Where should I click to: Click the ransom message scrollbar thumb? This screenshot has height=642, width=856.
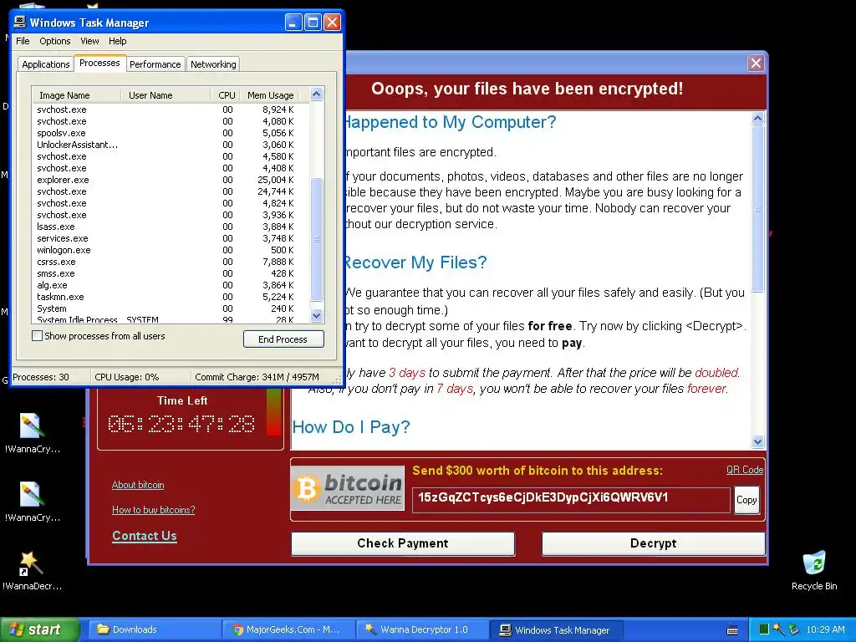tap(757, 208)
